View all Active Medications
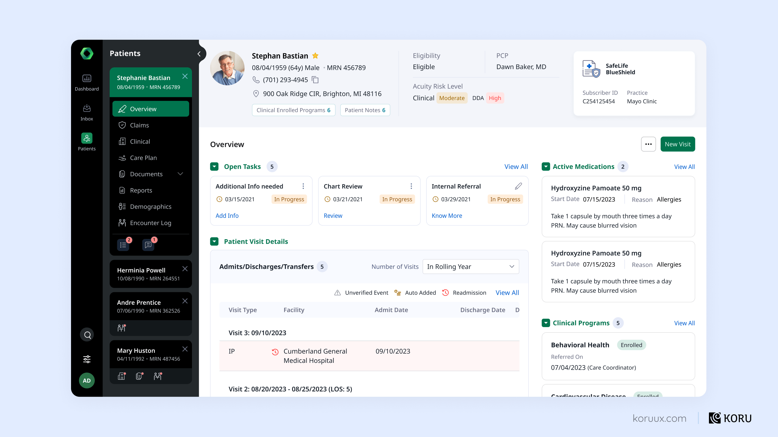This screenshot has height=437, width=778. (x=684, y=166)
